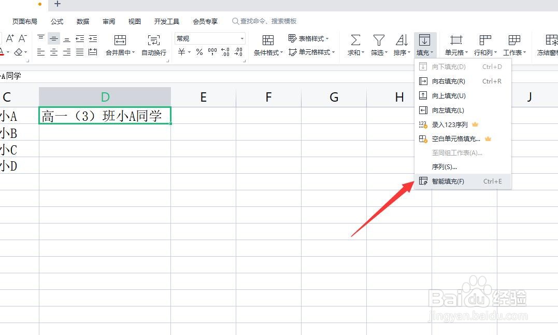Center text horizontally
Viewport: 558px width, 335px height.
click(54, 52)
